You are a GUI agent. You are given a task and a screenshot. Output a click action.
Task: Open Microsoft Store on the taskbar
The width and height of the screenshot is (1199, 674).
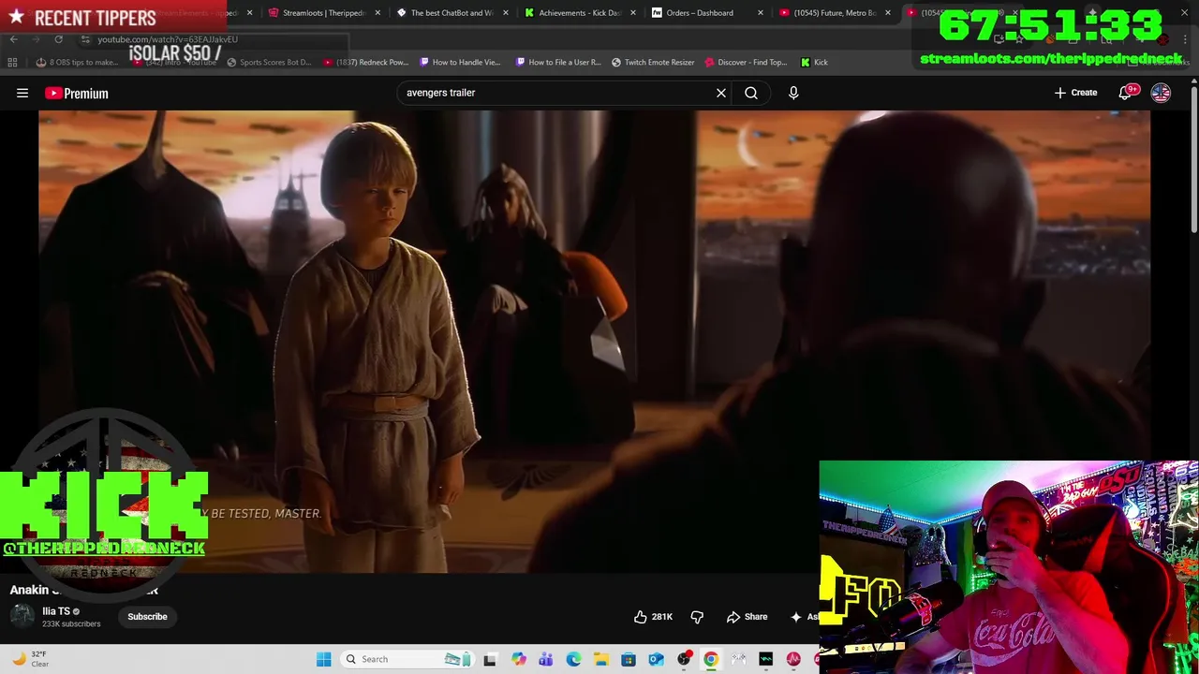point(629,659)
